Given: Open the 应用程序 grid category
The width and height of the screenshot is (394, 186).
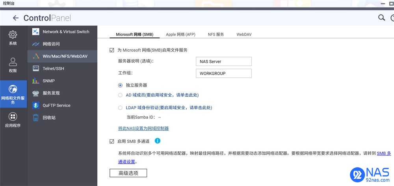Looking at the screenshot, I should point(13,120).
